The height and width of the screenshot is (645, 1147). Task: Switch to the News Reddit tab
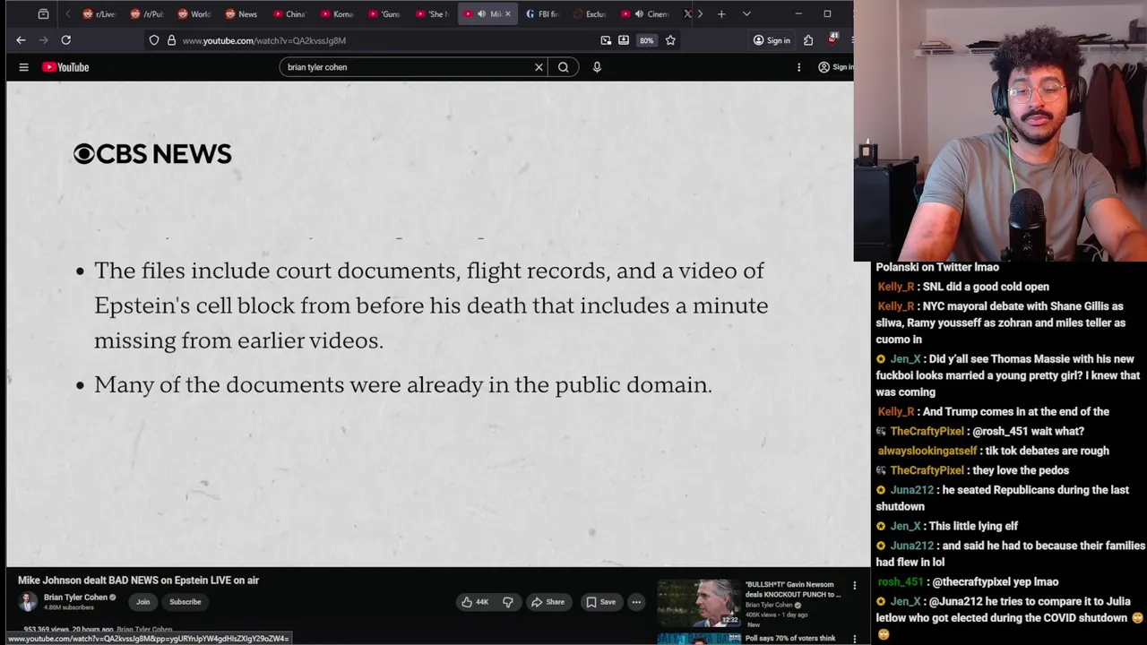click(x=242, y=14)
